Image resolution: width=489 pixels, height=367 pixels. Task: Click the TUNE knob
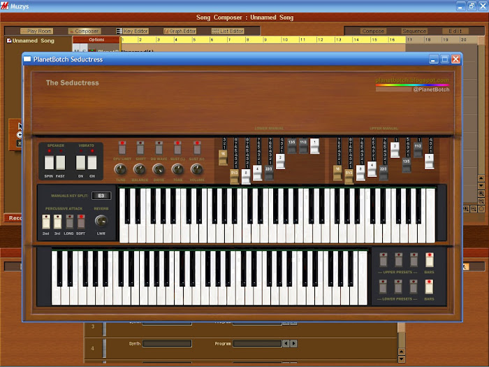(x=120, y=169)
